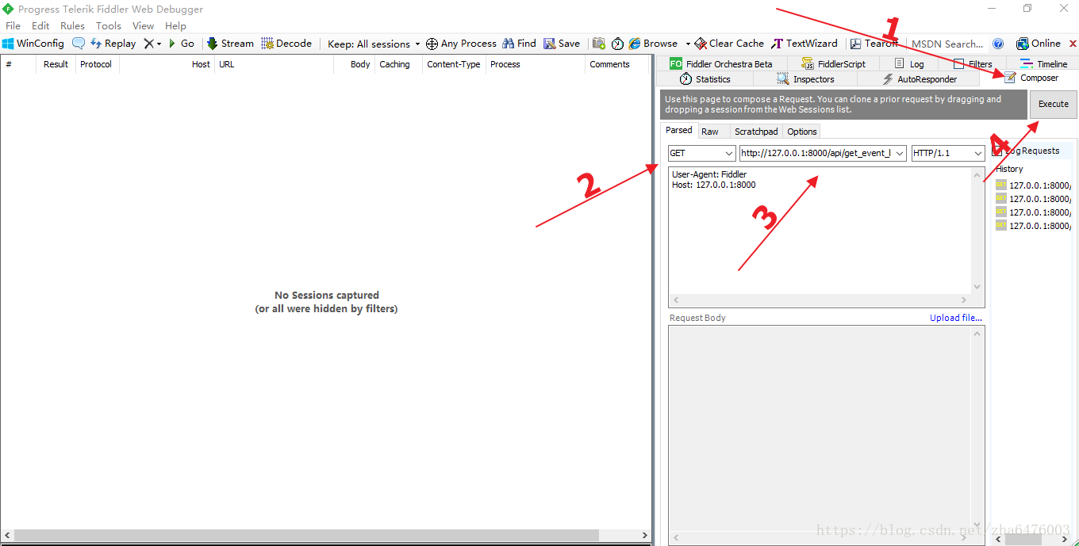
Task: Open the TextWizard tool
Action: click(804, 44)
